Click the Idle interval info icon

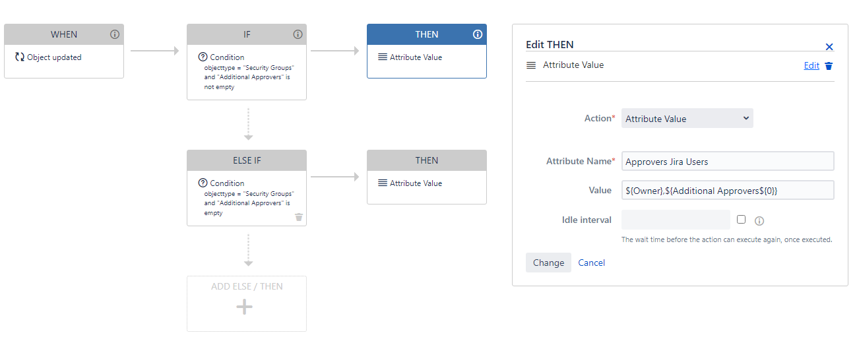(759, 221)
